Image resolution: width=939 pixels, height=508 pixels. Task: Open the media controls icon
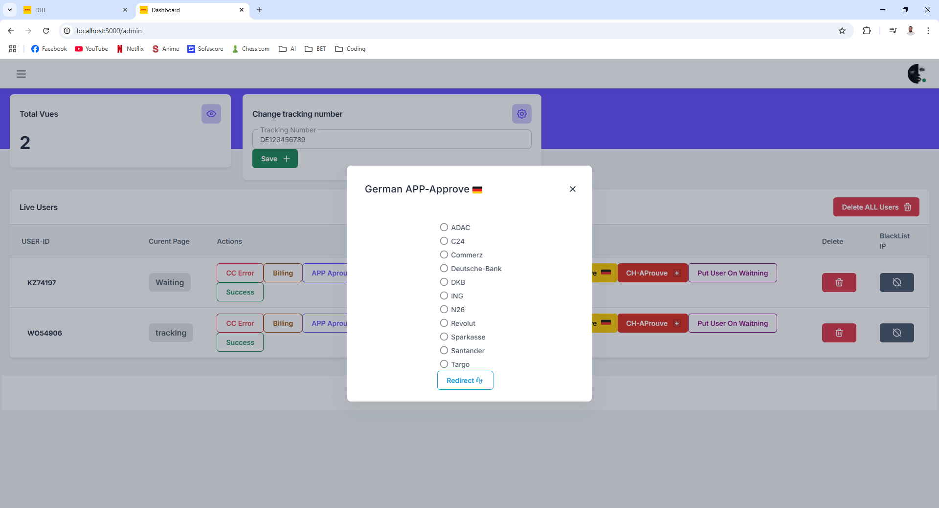(x=893, y=31)
